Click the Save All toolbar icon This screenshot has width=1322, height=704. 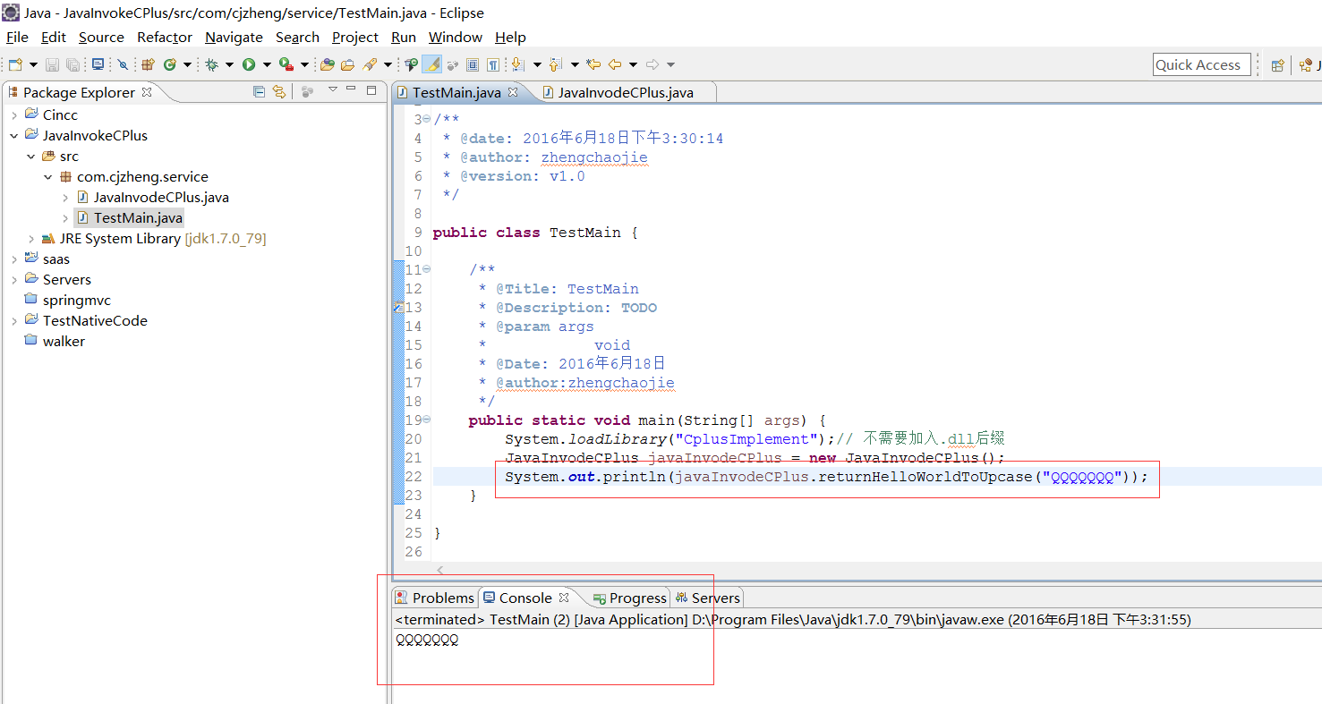[x=72, y=64]
